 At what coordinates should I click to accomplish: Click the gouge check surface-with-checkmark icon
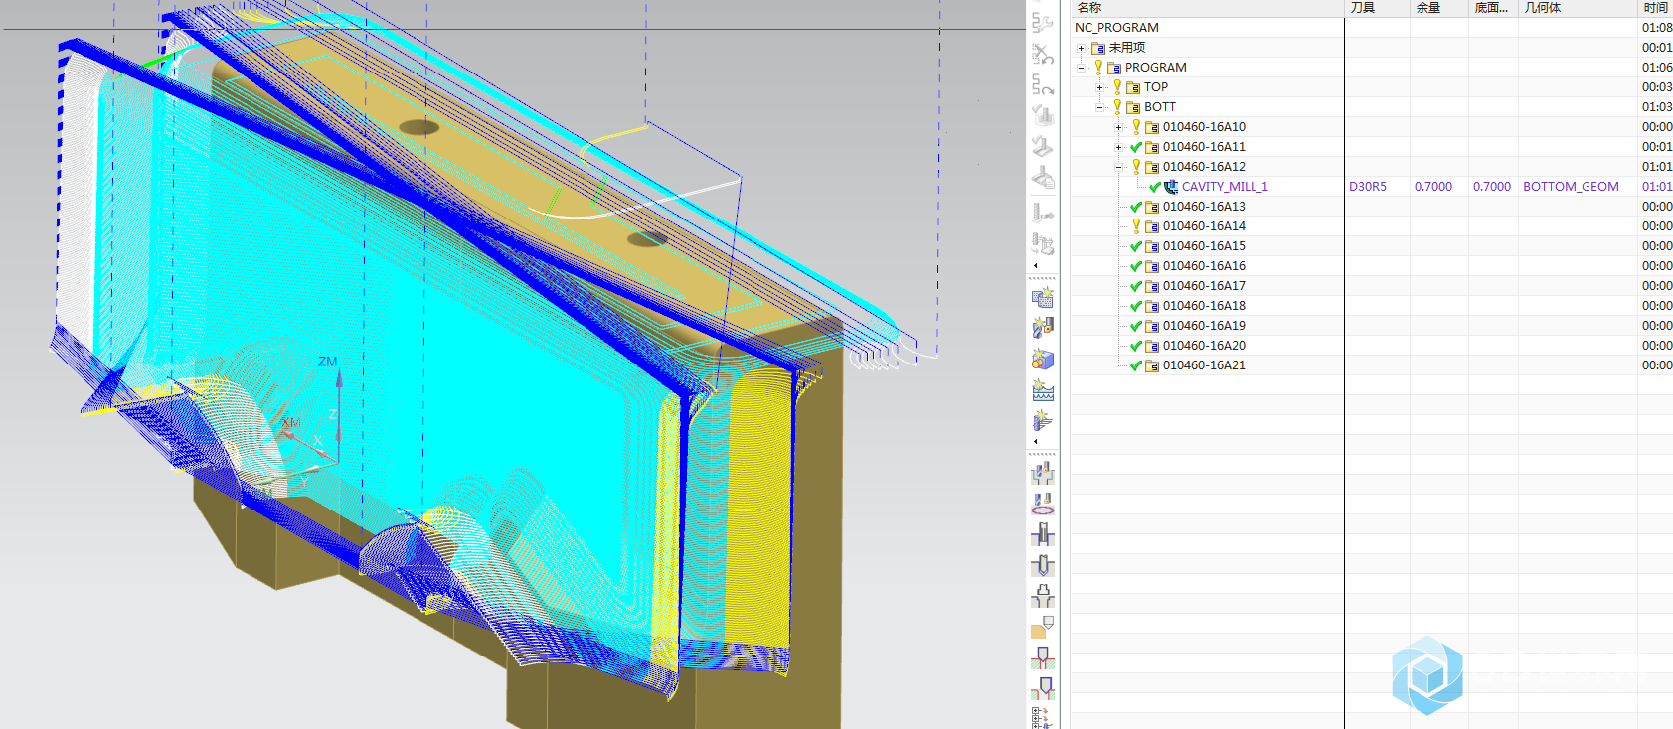(1042, 147)
